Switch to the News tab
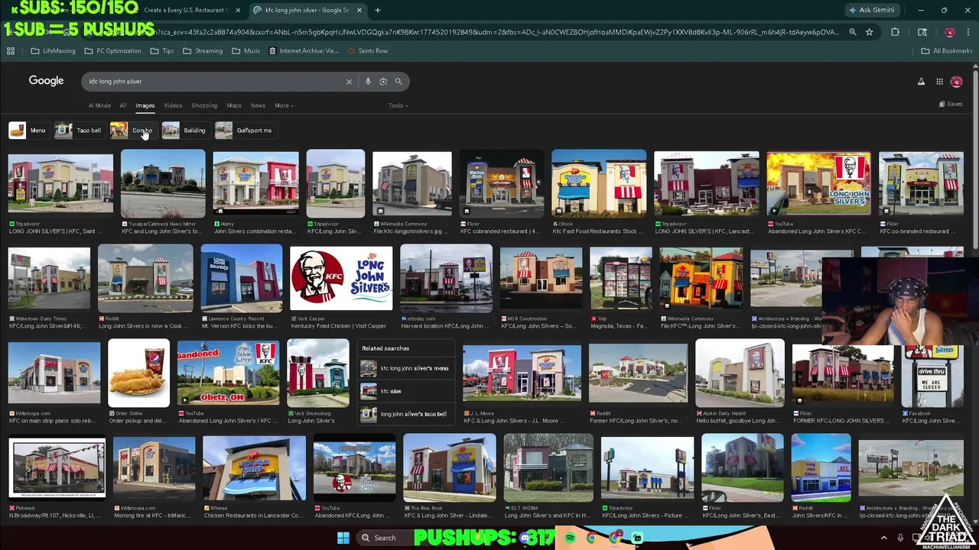This screenshot has height=550, width=979. click(x=258, y=105)
